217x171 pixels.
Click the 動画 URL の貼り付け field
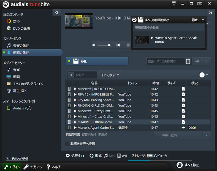coord(166,61)
